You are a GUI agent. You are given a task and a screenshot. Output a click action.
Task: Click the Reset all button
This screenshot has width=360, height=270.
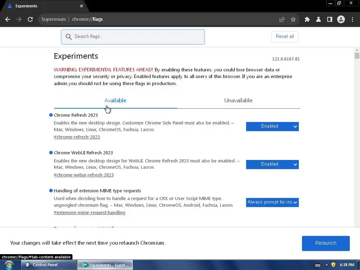[x=285, y=37]
